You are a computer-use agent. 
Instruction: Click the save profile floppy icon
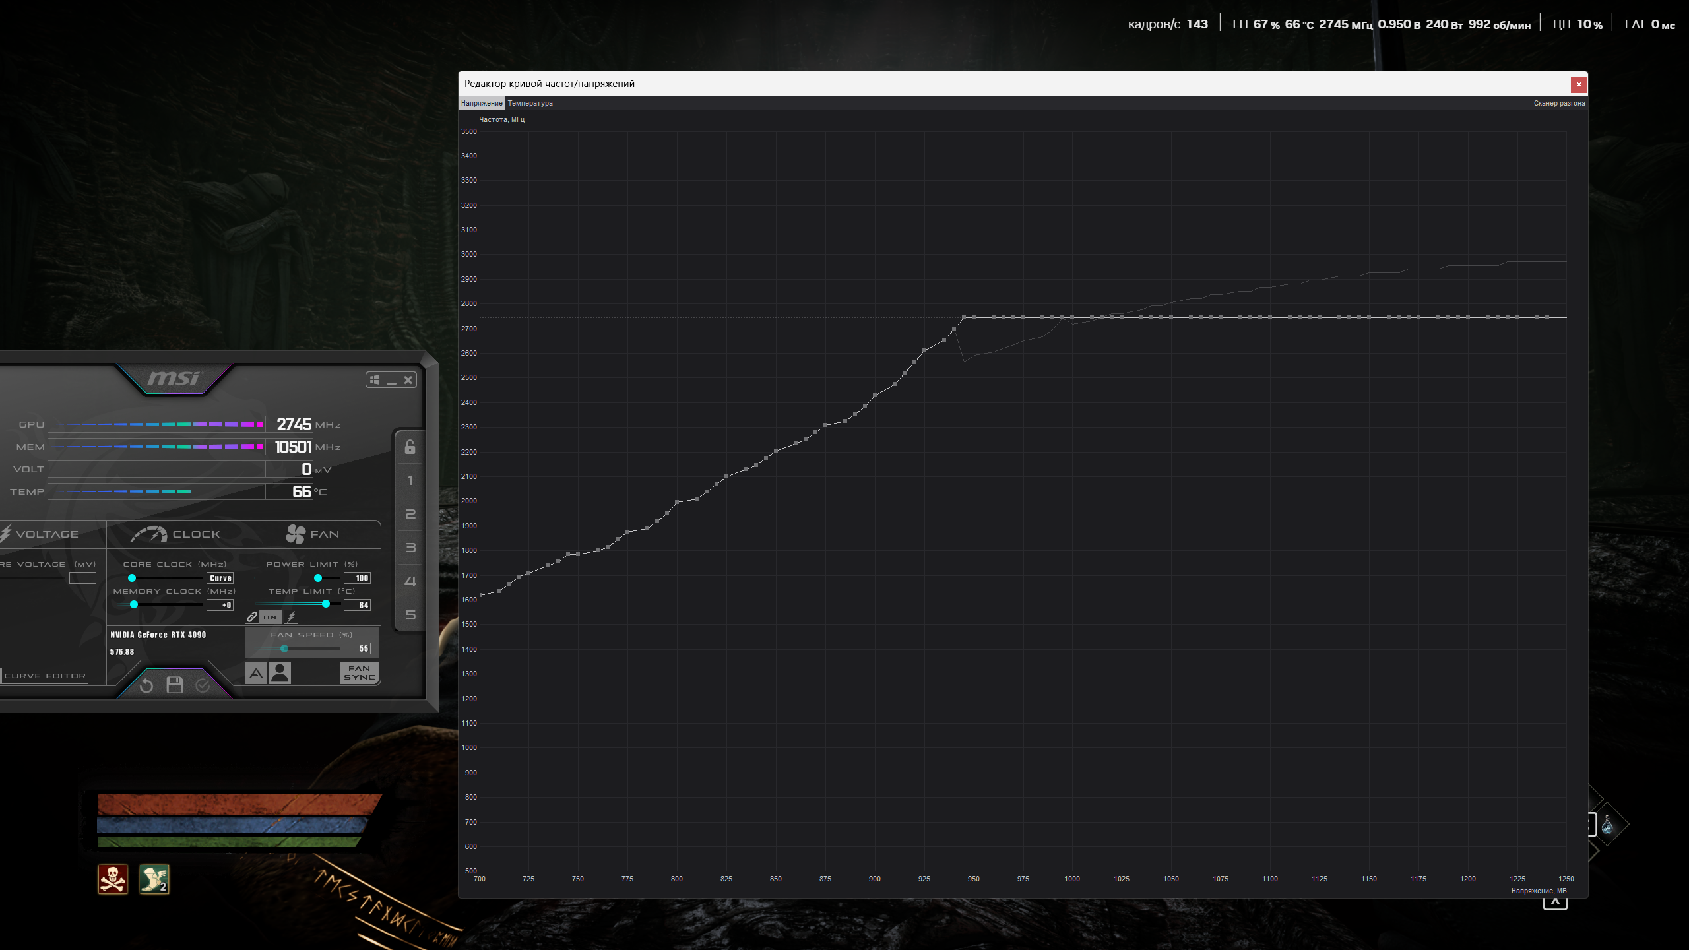coord(175,685)
